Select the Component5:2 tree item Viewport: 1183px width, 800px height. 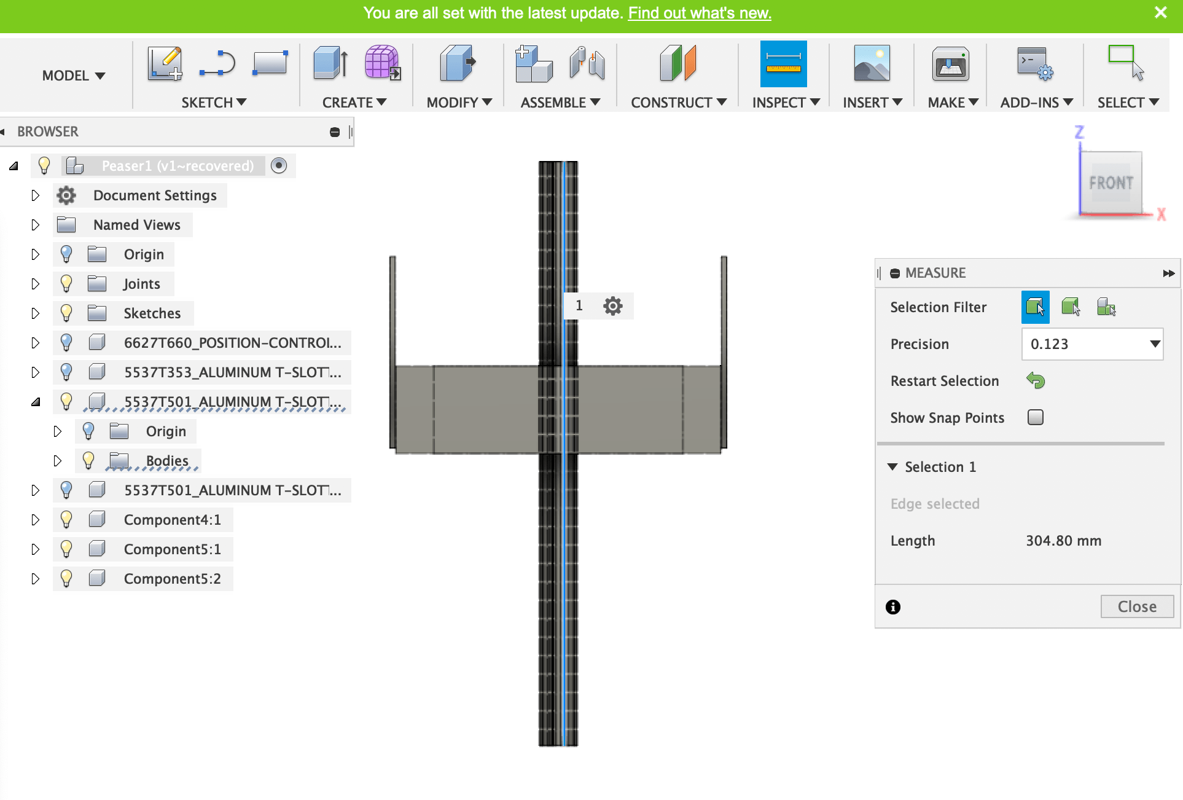[172, 579]
